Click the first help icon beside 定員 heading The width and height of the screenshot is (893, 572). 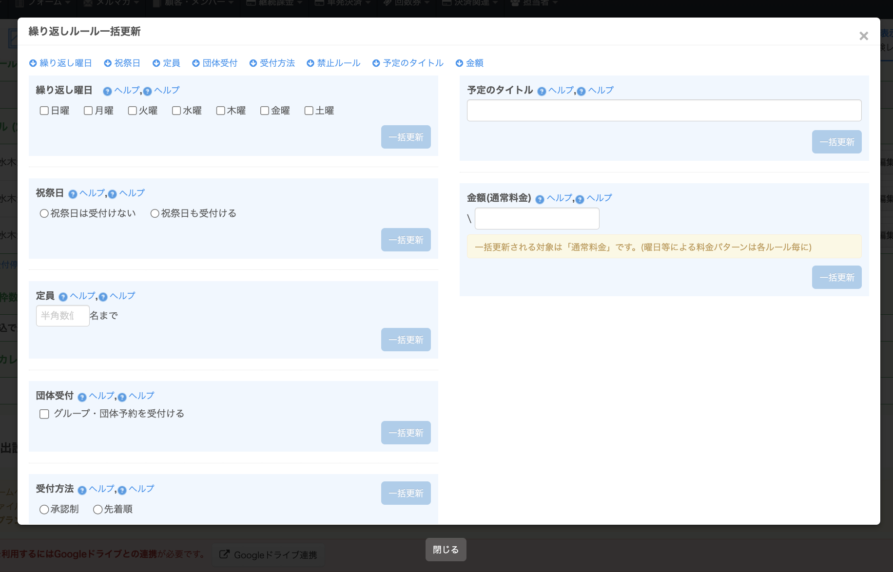point(63,297)
